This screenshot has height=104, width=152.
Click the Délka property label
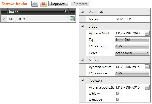(93, 53)
